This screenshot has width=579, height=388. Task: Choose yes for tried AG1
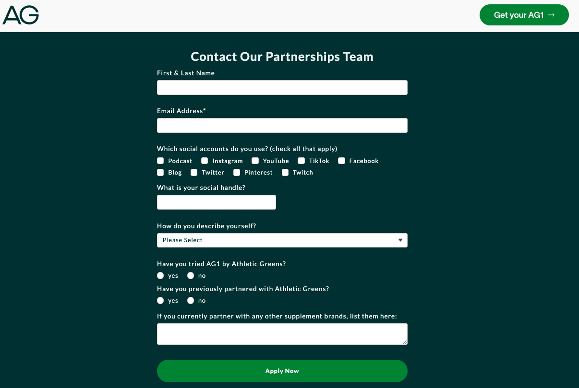(160, 275)
